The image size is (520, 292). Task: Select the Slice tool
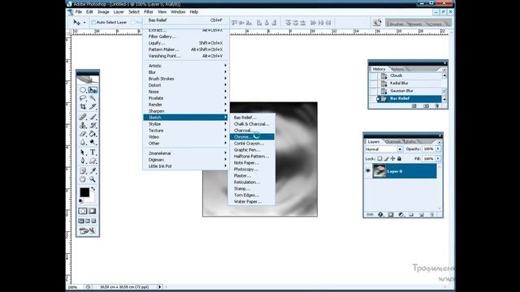(x=93, y=106)
